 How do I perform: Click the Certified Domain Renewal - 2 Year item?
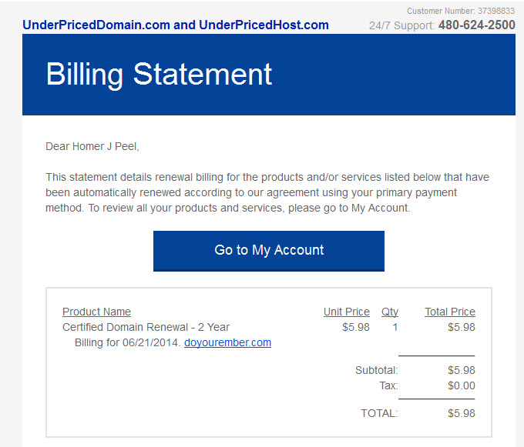tap(146, 327)
